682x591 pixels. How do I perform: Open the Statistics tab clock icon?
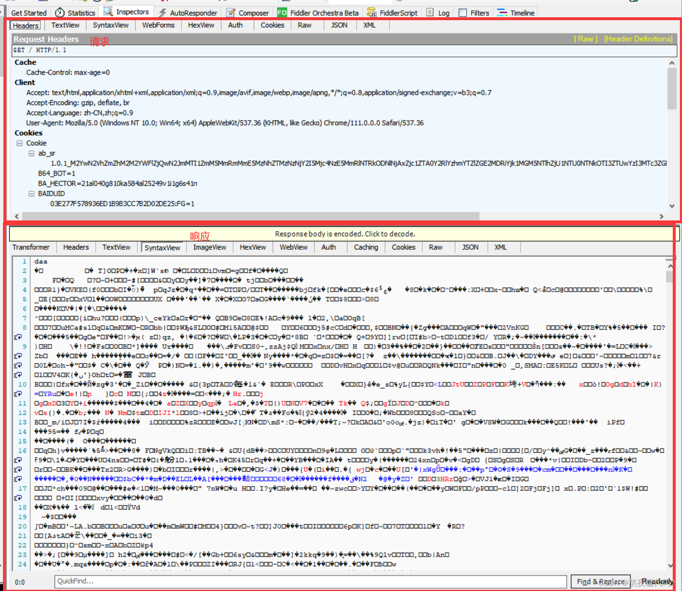60,13
